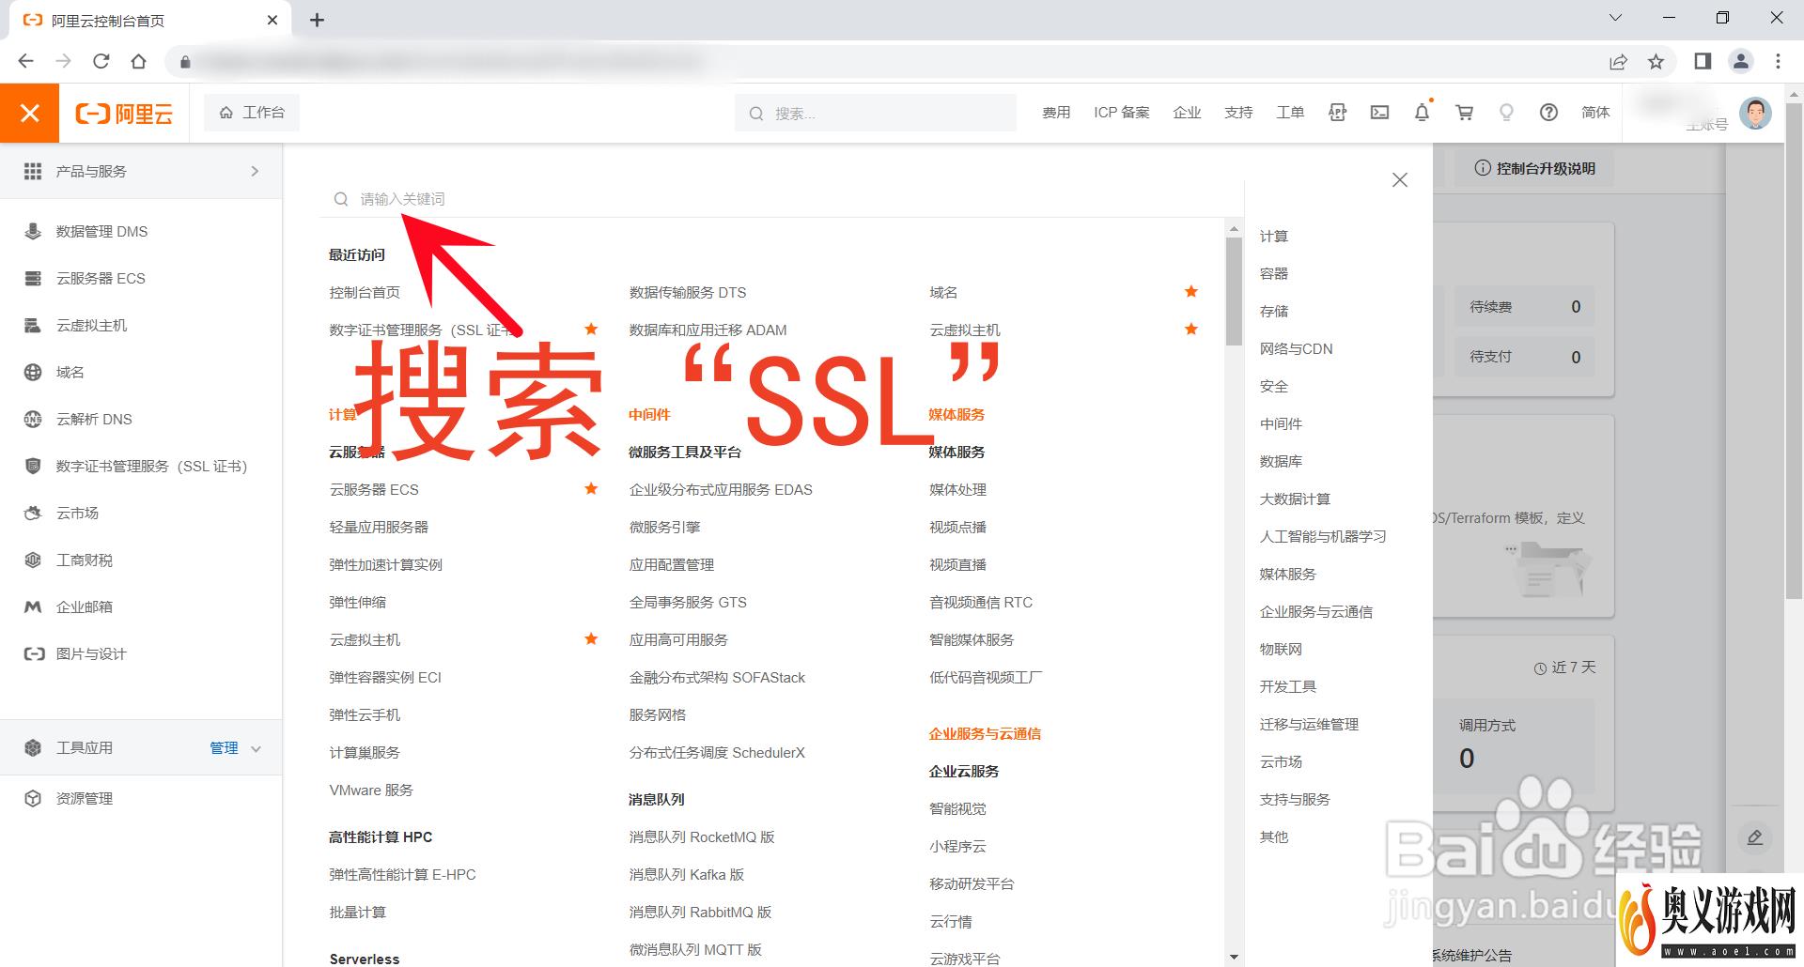The image size is (1804, 967).
Task: Open 轻量应用服务器 link
Action: pos(379,527)
